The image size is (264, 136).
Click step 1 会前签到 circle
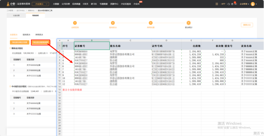click(x=75, y=23)
